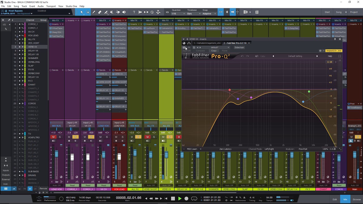Collapse the VERB VX Inserts window triangle
The image size is (363, 204).
(183, 39)
